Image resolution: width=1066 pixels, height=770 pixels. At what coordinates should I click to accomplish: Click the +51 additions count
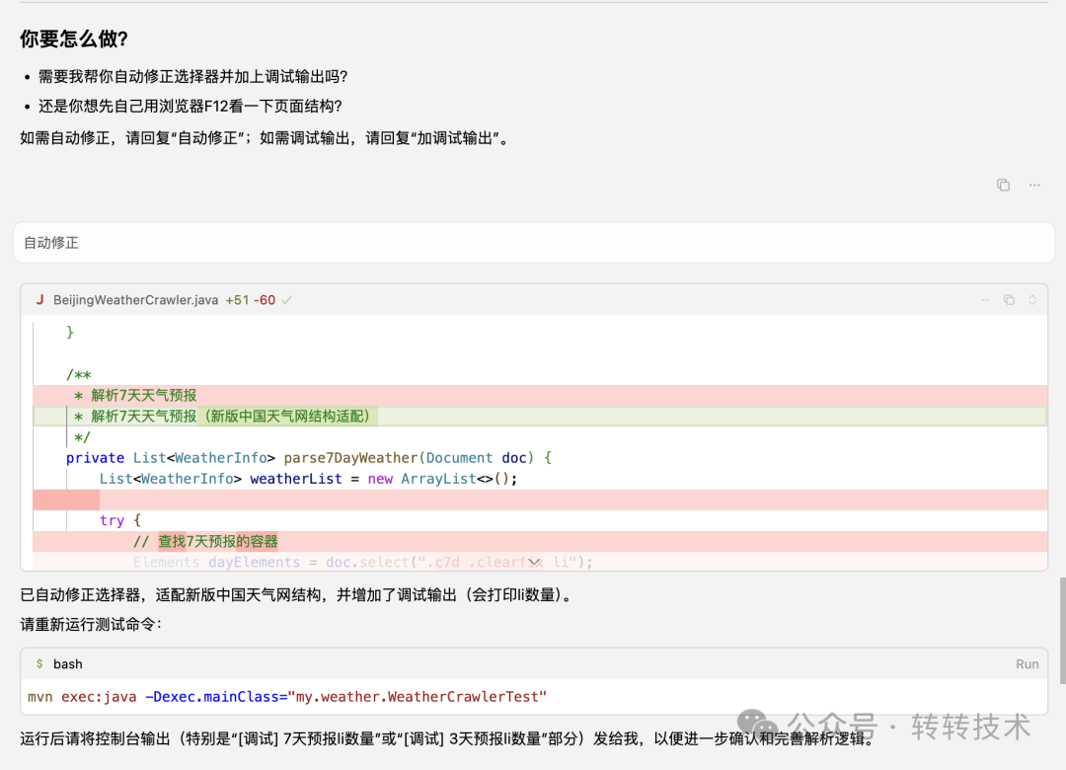[x=237, y=300]
